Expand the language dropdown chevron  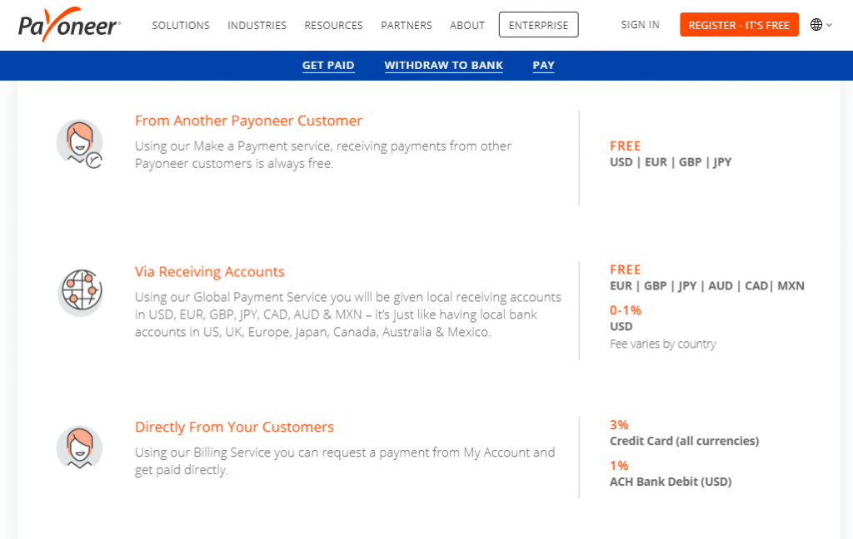(x=829, y=25)
